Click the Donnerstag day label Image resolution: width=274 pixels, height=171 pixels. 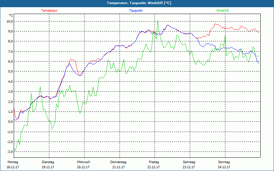(x=118, y=162)
